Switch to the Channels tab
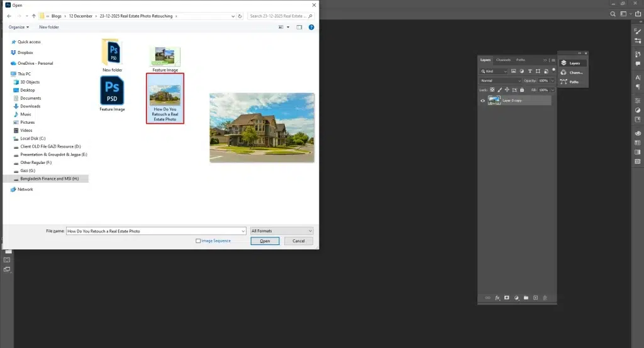Image resolution: width=644 pixels, height=348 pixels. [x=503, y=60]
